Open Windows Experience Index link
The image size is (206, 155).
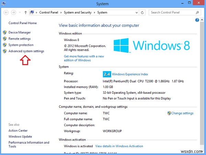(130, 74)
